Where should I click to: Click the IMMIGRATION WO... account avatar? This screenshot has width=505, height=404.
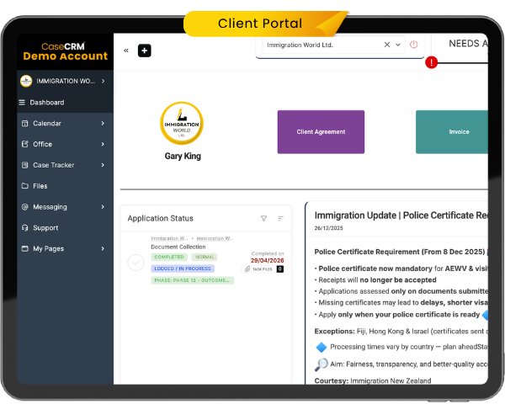click(x=26, y=81)
